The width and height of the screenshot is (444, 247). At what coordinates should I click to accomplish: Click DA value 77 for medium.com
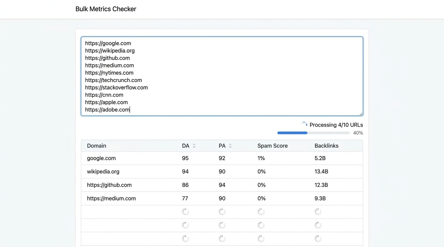185,198
